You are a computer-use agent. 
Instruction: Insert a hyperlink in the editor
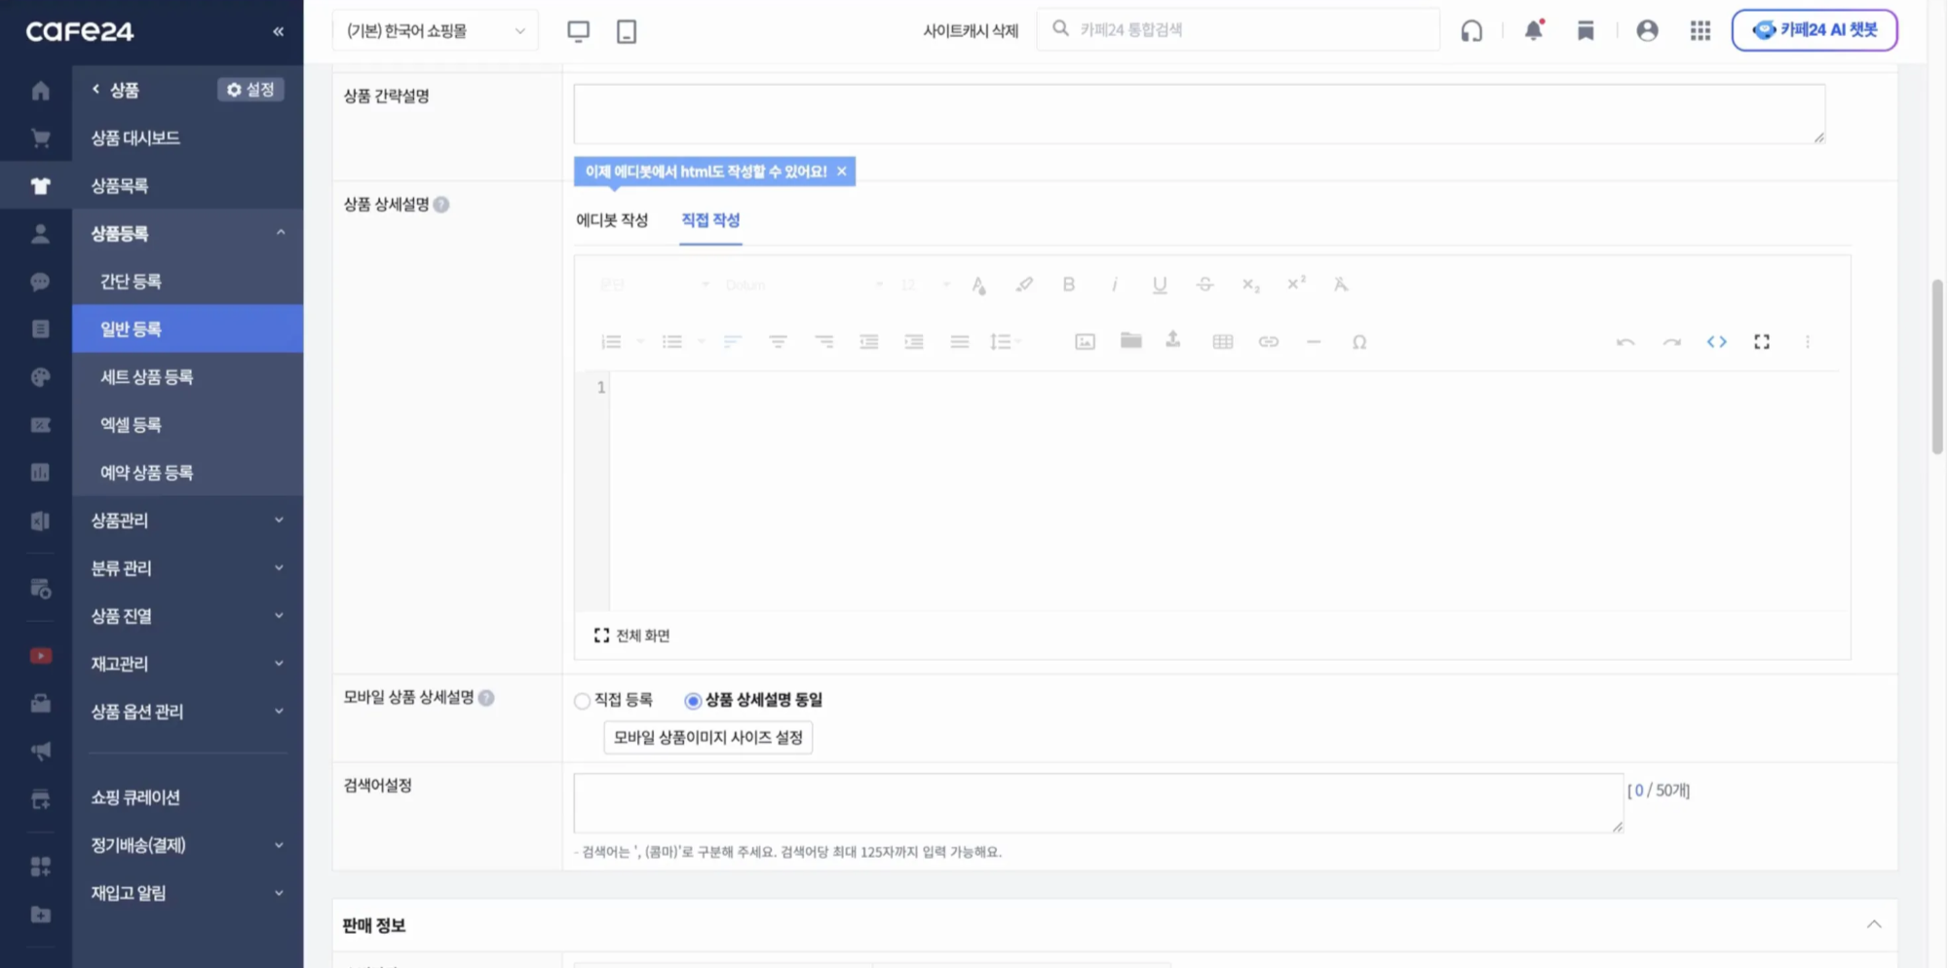click(1268, 341)
